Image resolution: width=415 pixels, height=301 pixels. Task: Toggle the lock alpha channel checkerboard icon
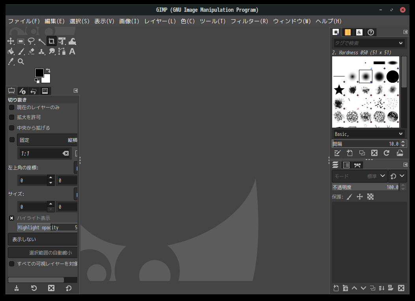[x=370, y=197]
